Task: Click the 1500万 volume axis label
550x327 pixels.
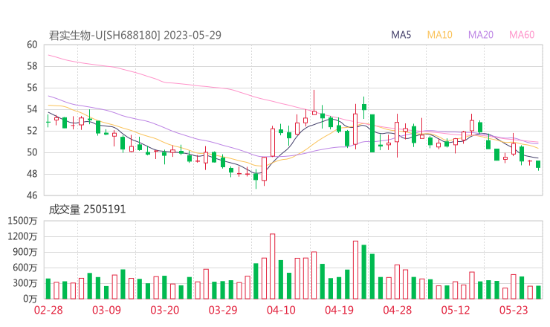Action: point(22,221)
